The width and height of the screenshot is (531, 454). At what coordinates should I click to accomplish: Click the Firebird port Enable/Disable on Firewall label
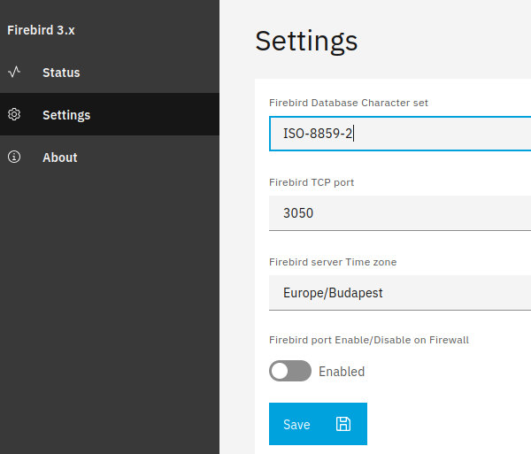coord(368,340)
